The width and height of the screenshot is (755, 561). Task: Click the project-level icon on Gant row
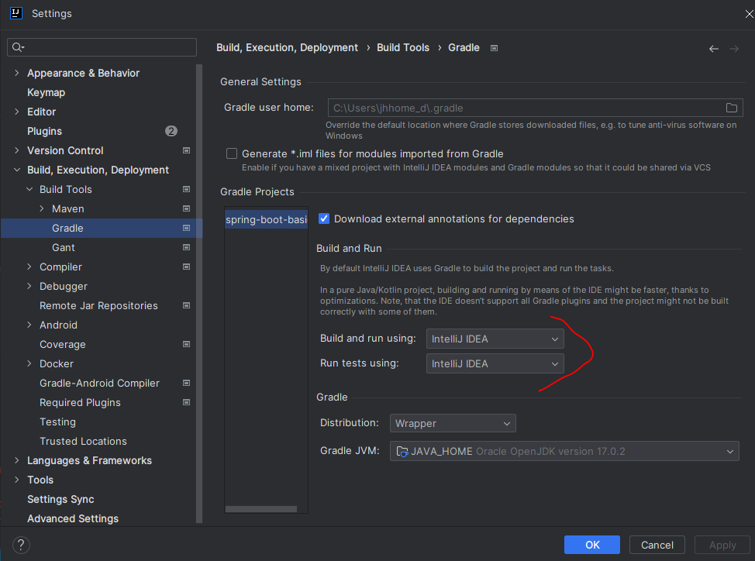186,247
